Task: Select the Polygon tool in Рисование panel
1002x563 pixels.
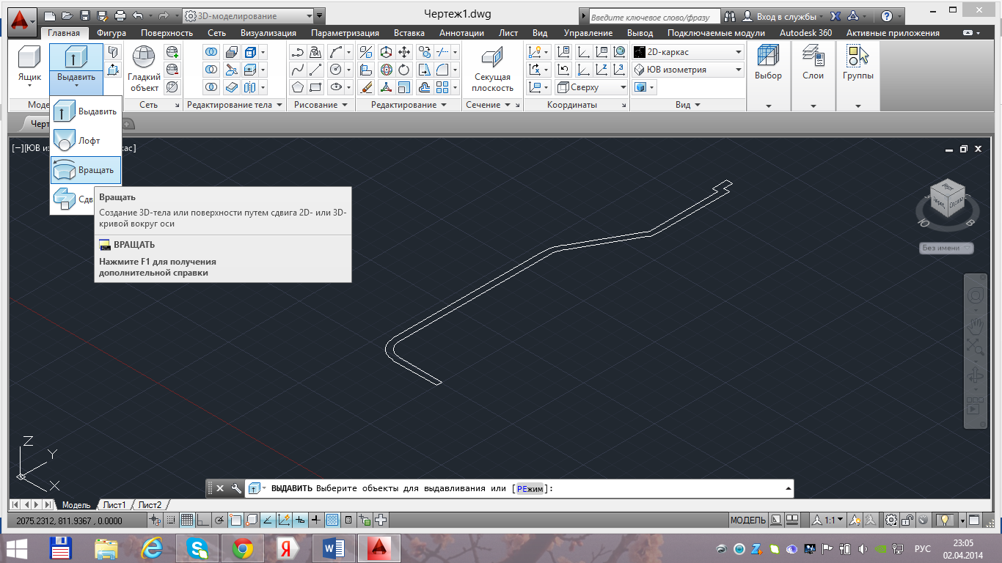Action: (x=297, y=87)
